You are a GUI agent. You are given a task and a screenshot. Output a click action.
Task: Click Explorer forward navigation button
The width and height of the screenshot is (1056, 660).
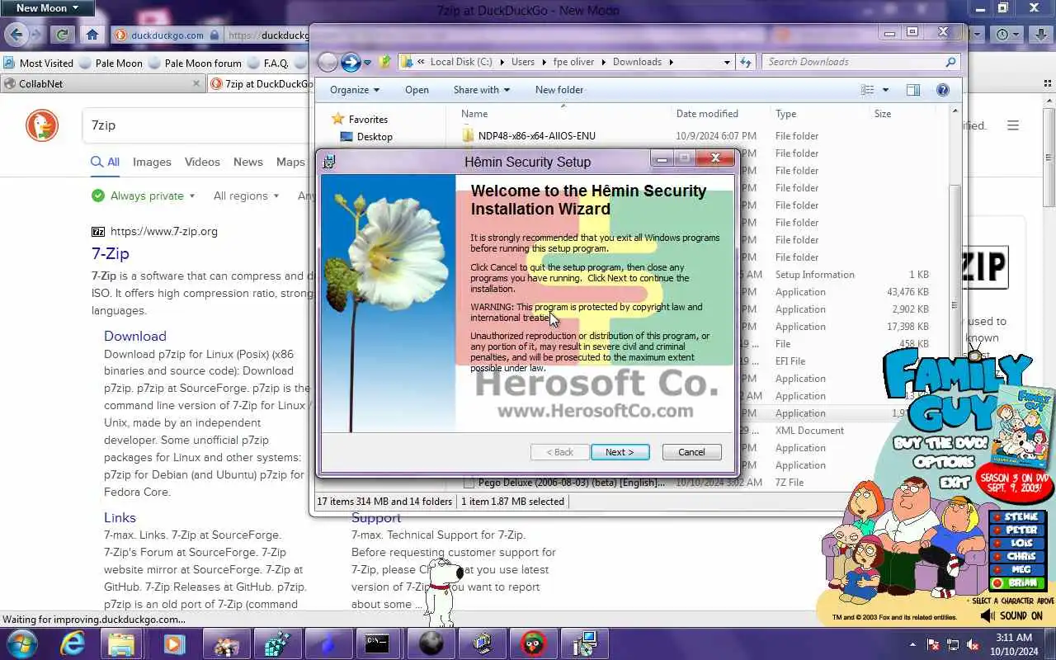click(351, 62)
